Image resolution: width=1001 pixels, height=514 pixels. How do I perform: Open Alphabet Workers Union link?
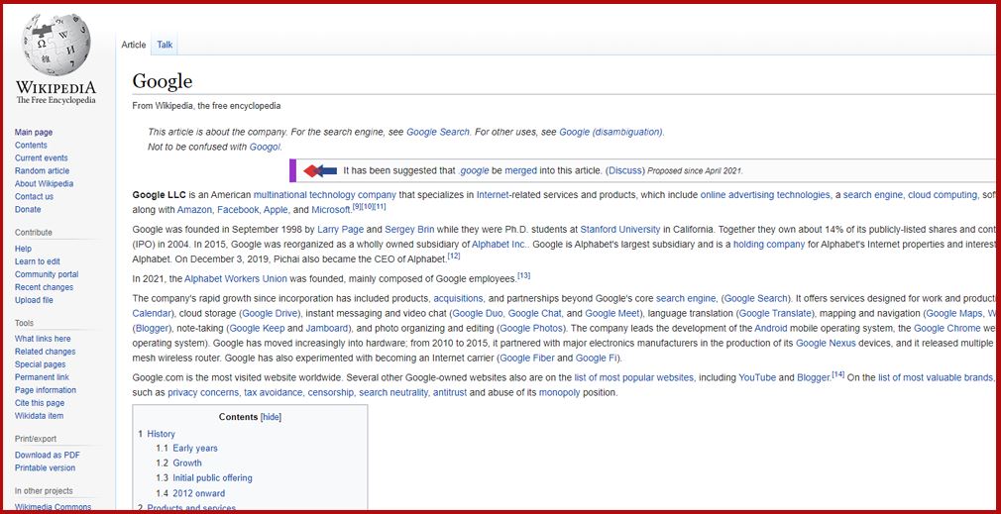point(236,278)
